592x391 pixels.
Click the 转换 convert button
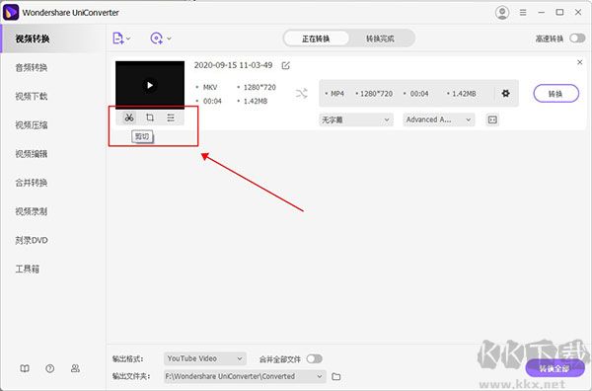[555, 94]
